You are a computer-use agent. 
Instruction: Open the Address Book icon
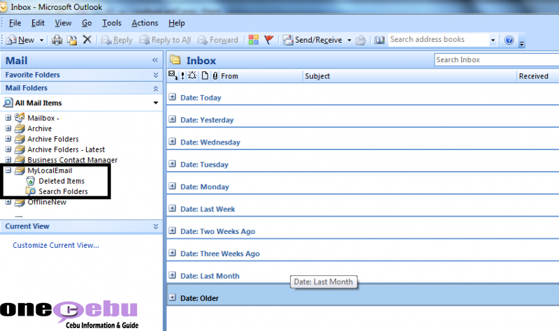click(x=379, y=40)
